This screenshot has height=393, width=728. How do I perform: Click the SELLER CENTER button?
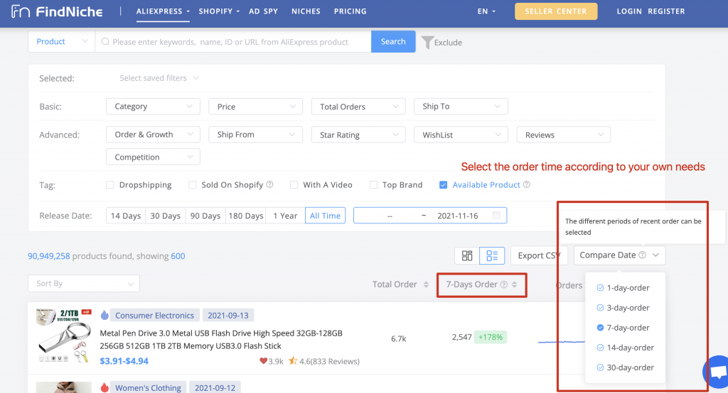pos(556,11)
